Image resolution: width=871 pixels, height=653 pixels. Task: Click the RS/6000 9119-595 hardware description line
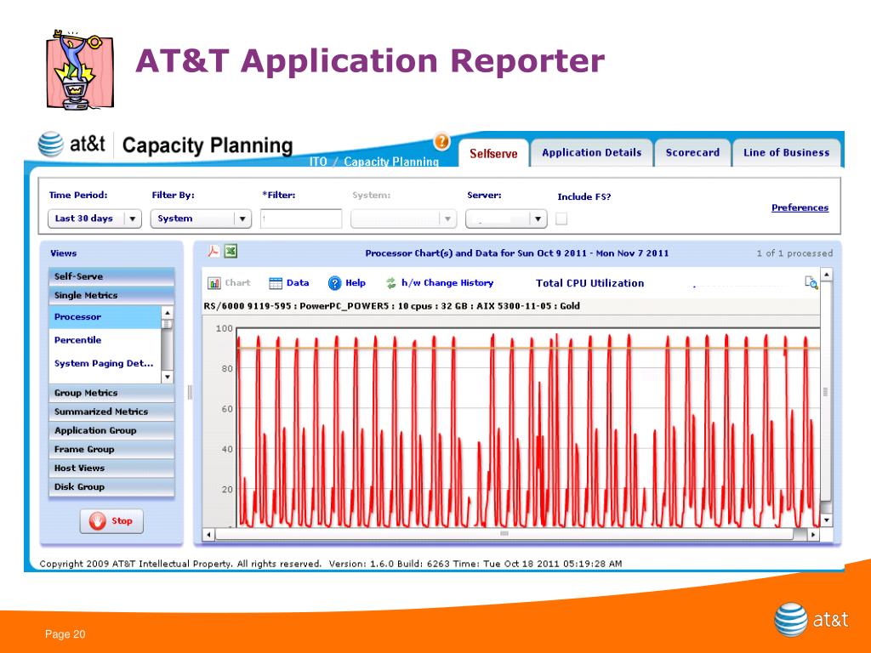[x=391, y=306]
